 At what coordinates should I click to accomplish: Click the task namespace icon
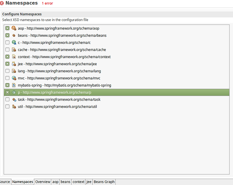point(14,100)
